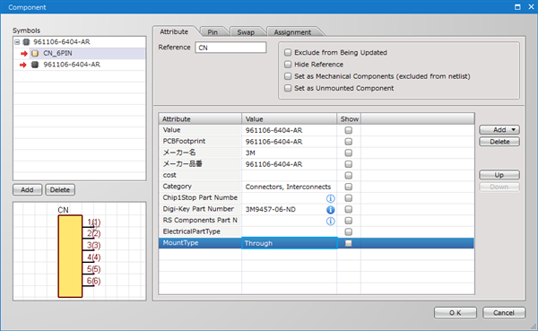
Task: Enable Exclude from Being Updated
Action: pos(288,53)
